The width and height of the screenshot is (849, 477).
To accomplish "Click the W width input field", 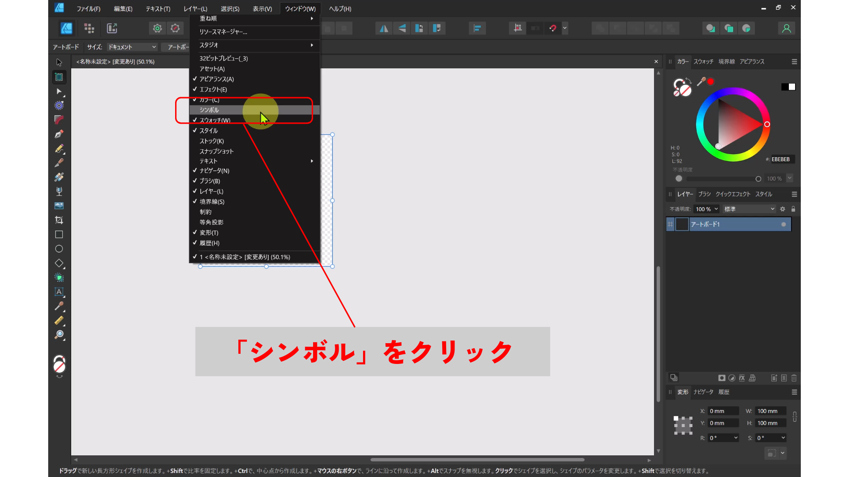I will point(769,411).
